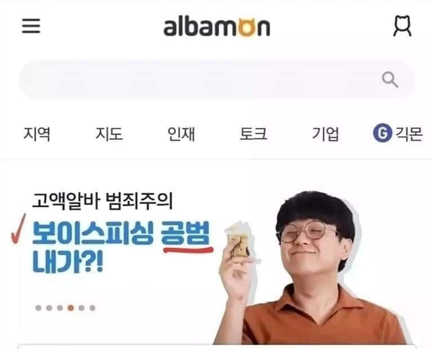Go to the 토크 tab
The height and width of the screenshot is (349, 432).
pyautogui.click(x=253, y=134)
